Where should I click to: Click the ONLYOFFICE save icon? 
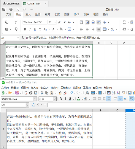[x=4, y=9]
